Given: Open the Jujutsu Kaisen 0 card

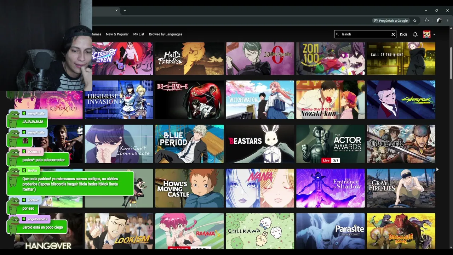Looking at the screenshot, I should coord(260,58).
